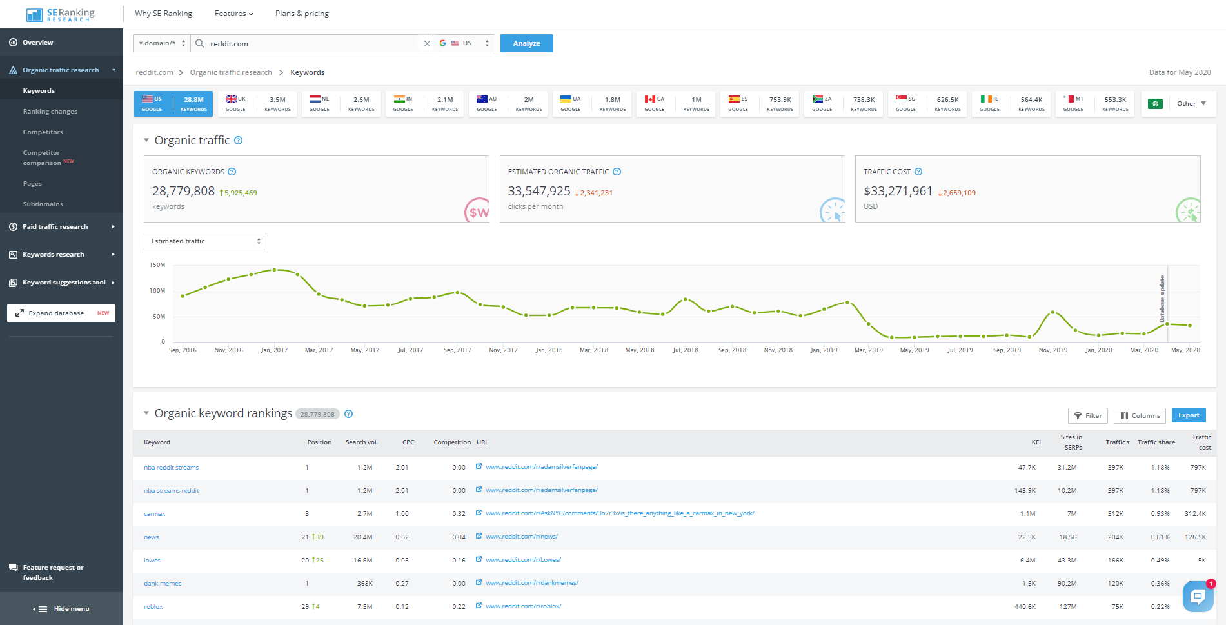Collapse the Organic traffic section
This screenshot has height=625, width=1226.
[x=146, y=140]
